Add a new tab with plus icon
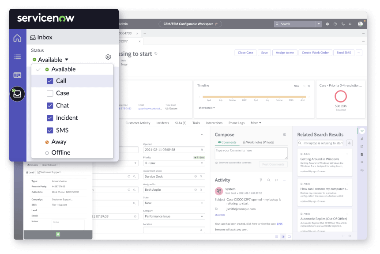Image resolution: width=380 pixels, height=254 pixels. 145,33
